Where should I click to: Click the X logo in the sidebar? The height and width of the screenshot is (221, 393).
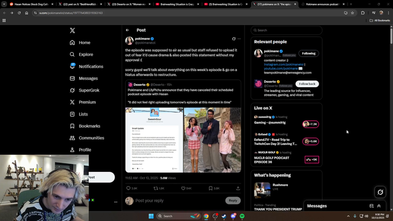72,30
